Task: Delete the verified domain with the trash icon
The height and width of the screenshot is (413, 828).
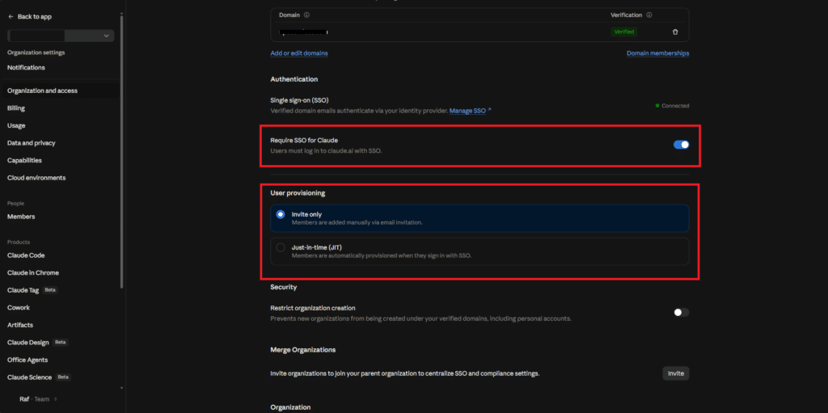Action: 675,32
